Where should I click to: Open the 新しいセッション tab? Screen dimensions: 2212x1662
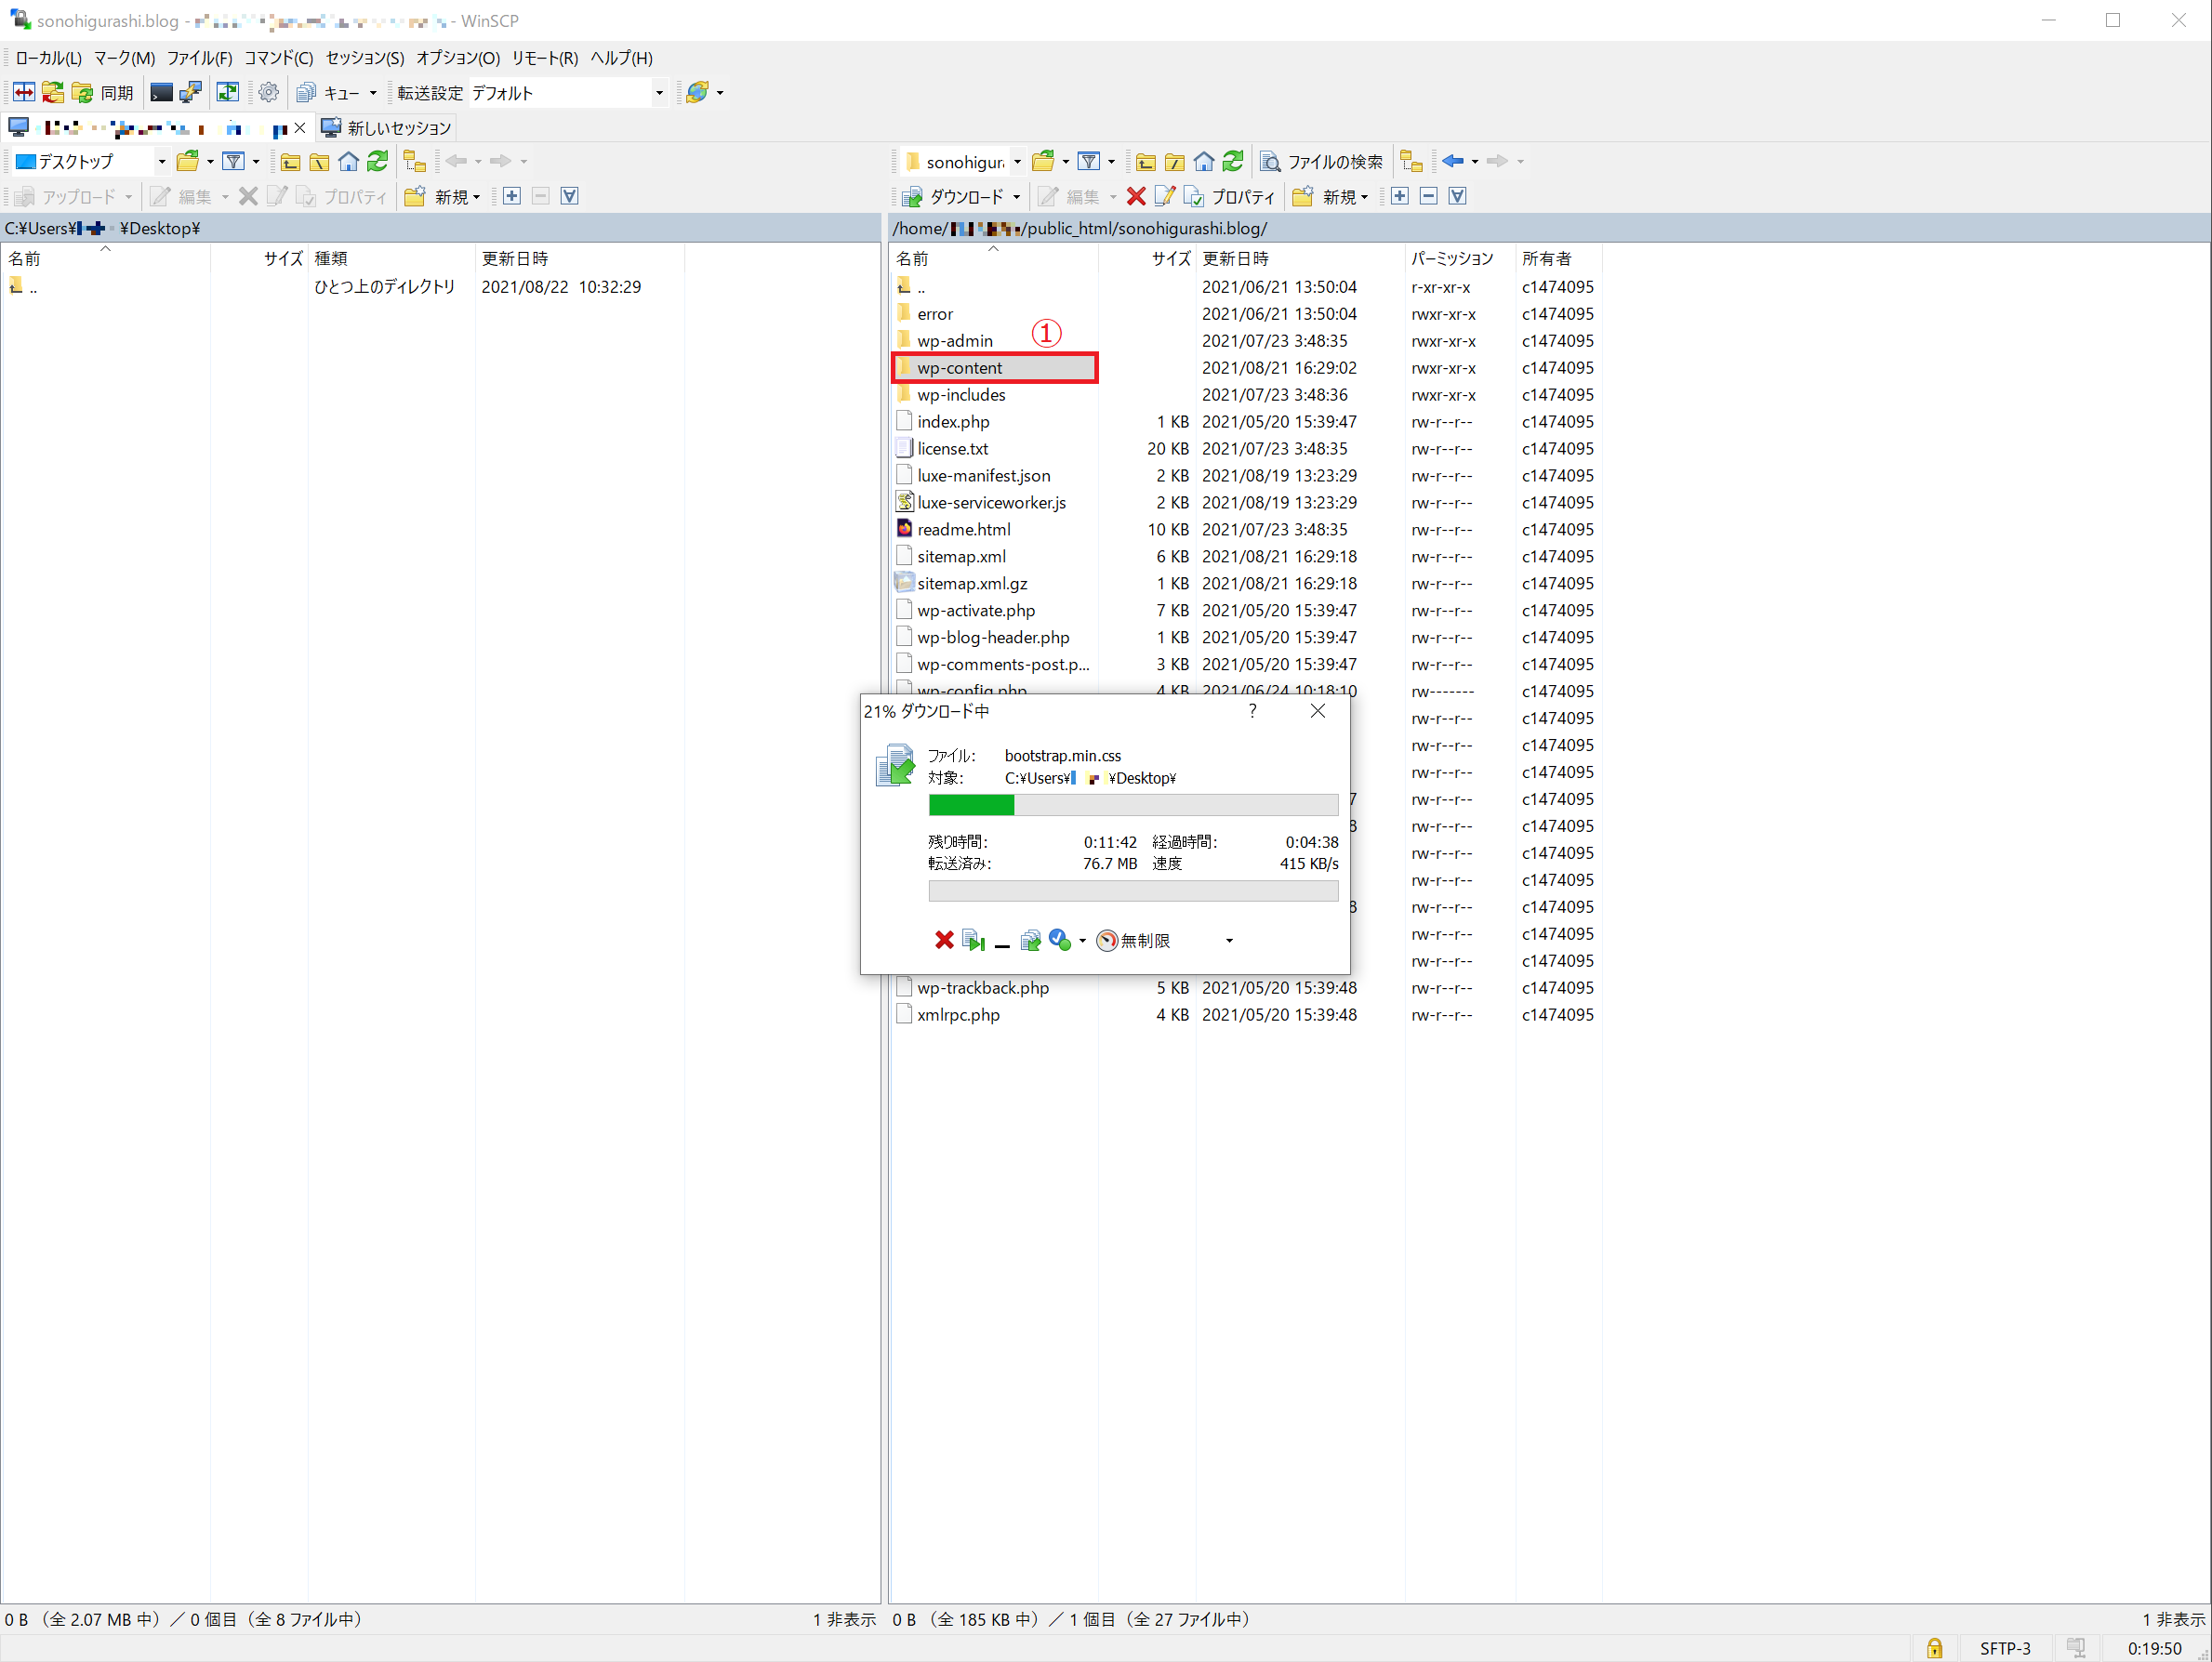coord(387,128)
